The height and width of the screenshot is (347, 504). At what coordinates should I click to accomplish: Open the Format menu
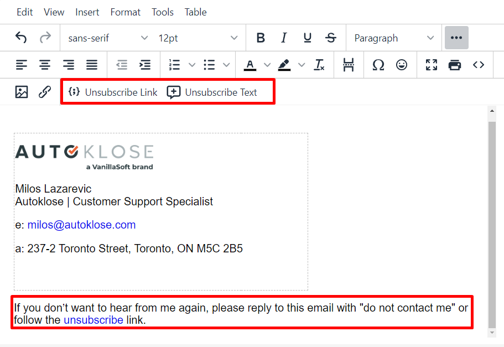pos(125,12)
